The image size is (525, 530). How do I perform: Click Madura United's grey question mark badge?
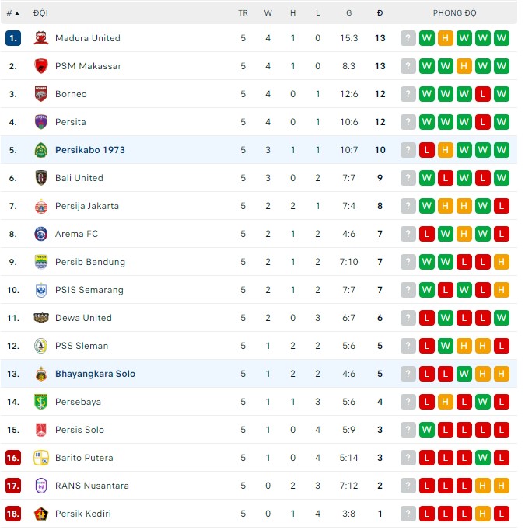[408, 38]
